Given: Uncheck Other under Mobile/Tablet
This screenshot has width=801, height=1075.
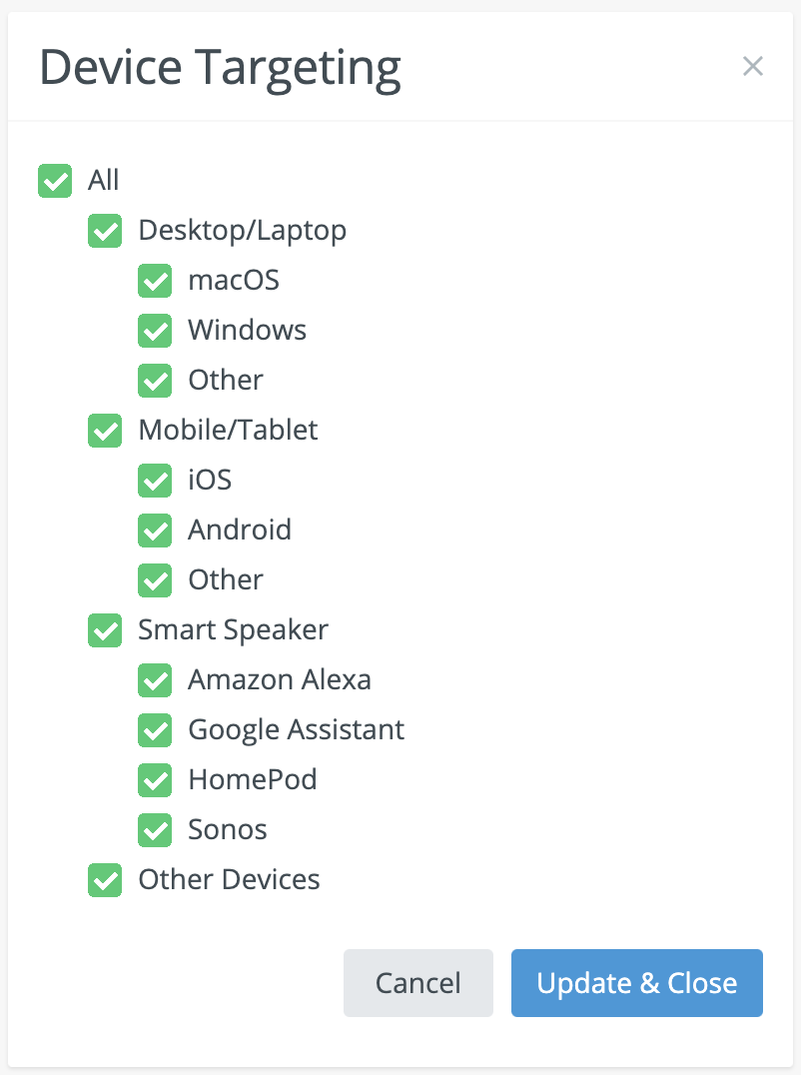Looking at the screenshot, I should tap(155, 580).
